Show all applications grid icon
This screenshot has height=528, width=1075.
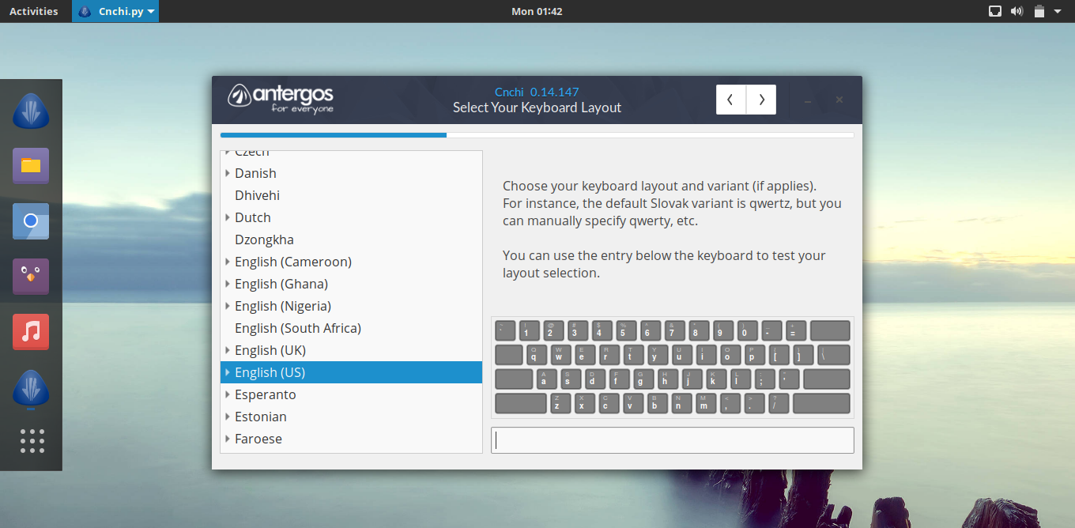32,441
